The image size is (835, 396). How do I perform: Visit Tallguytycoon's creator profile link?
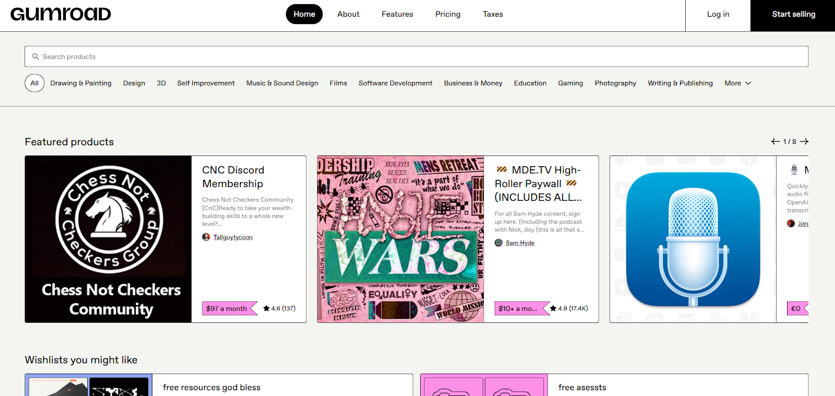(x=233, y=237)
